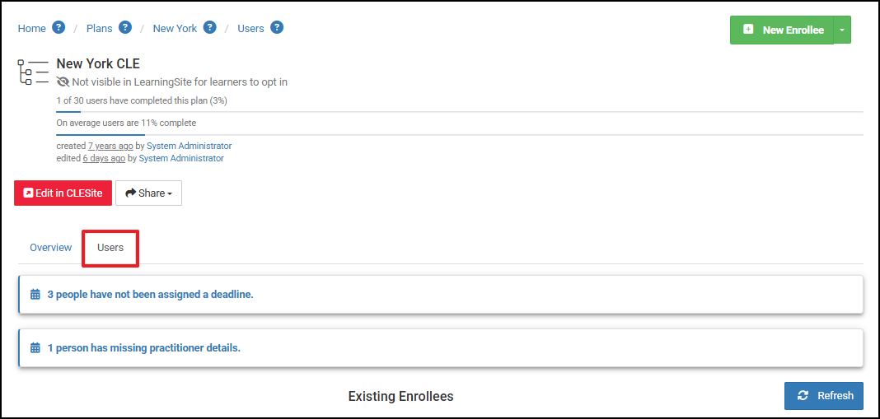Click the crossed-out eye visibility icon
The image size is (880, 419).
click(63, 82)
